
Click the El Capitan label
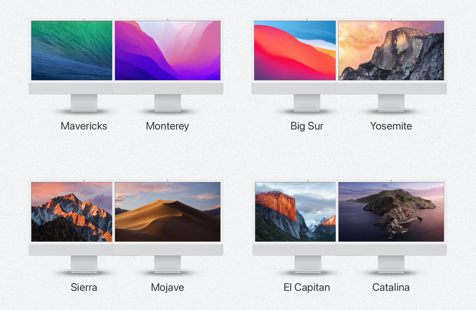(x=307, y=287)
